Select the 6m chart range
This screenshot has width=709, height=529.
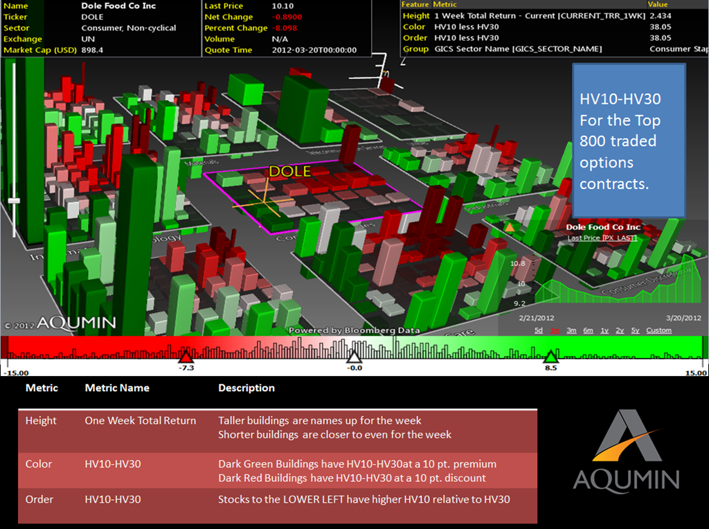pos(588,330)
